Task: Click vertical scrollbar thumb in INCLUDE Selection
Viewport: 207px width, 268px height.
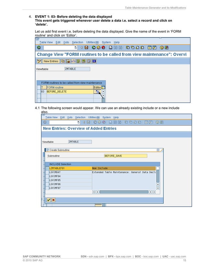Action: click(158, 176)
